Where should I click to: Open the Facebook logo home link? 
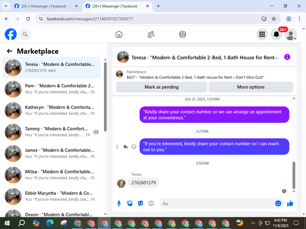pyautogui.click(x=10, y=34)
